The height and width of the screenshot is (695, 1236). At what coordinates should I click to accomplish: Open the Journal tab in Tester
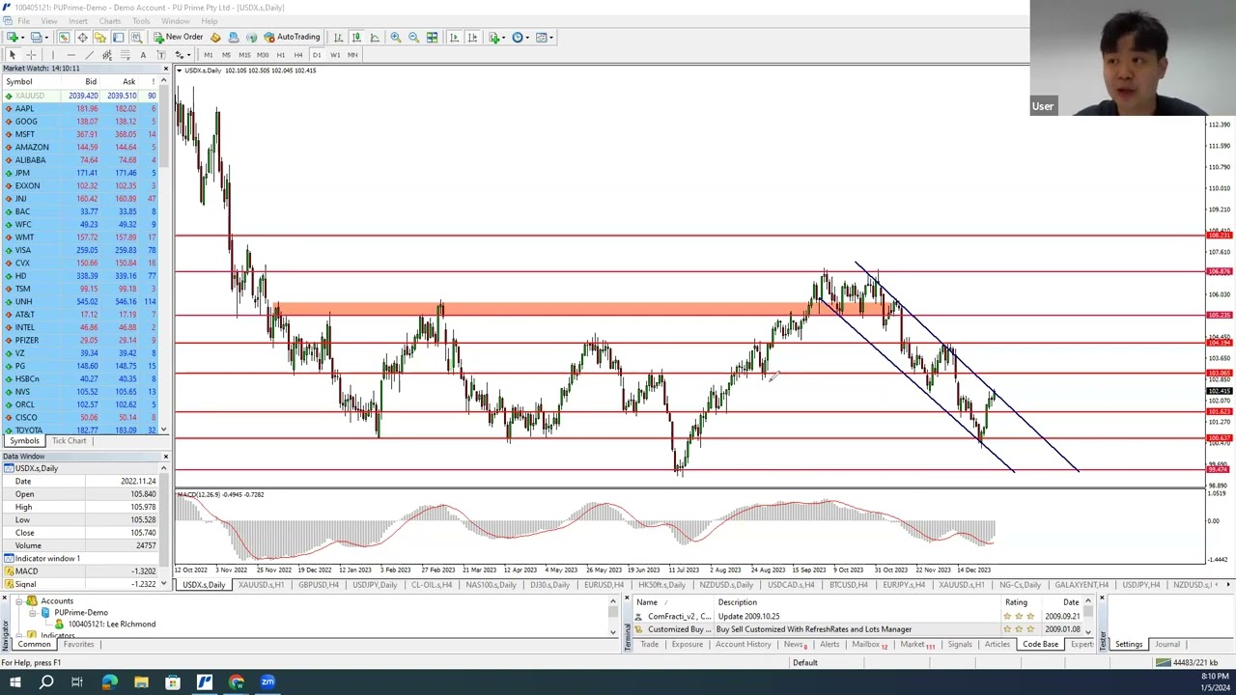coord(1167,645)
